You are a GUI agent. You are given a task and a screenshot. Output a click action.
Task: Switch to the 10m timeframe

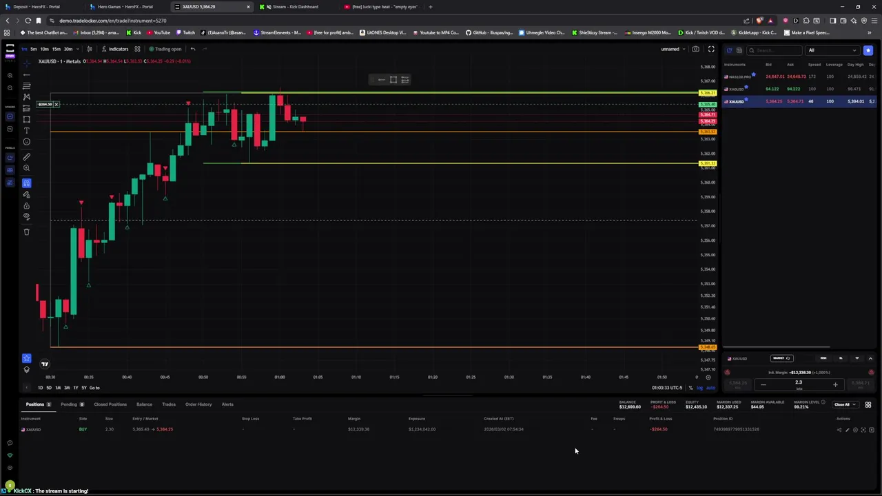tap(45, 49)
